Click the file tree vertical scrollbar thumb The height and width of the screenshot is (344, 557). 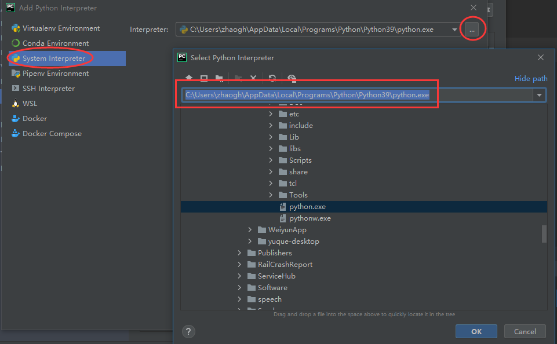pyautogui.click(x=544, y=234)
